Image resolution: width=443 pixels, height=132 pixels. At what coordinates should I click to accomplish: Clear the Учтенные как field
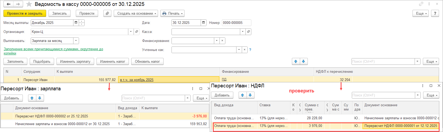coord(245,50)
